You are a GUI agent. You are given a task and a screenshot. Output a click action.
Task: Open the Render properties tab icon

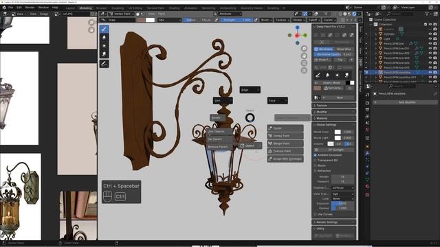[367, 103]
